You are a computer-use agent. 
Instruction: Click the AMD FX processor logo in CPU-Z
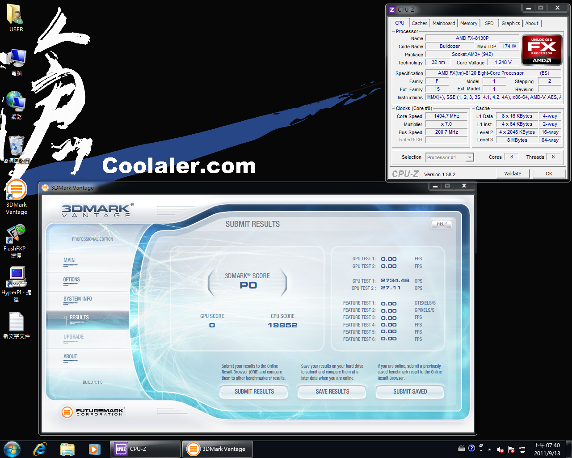coord(542,50)
